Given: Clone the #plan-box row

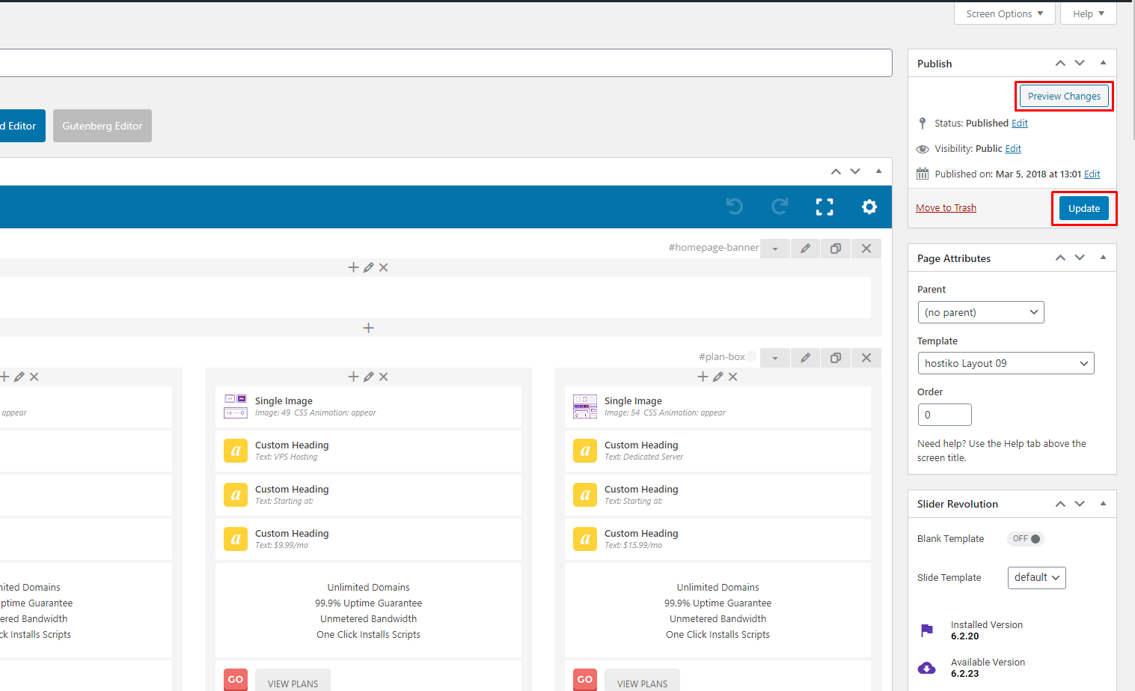Looking at the screenshot, I should point(836,358).
